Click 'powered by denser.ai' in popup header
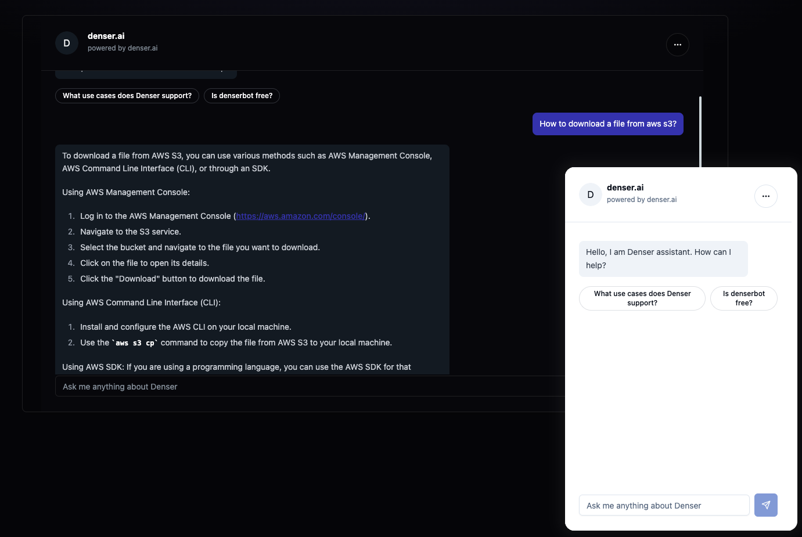Viewport: 802px width, 537px height. (x=642, y=199)
